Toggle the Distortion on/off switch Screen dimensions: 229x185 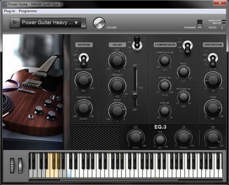coord(213,60)
